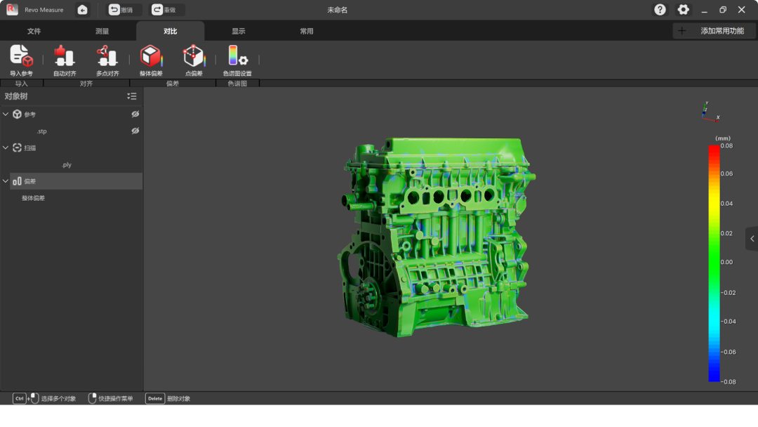Open 色谱图设置 color map settings
The width and height of the screenshot is (758, 427).
[x=237, y=56]
